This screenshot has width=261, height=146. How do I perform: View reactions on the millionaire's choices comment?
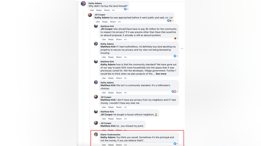tap(175, 91)
